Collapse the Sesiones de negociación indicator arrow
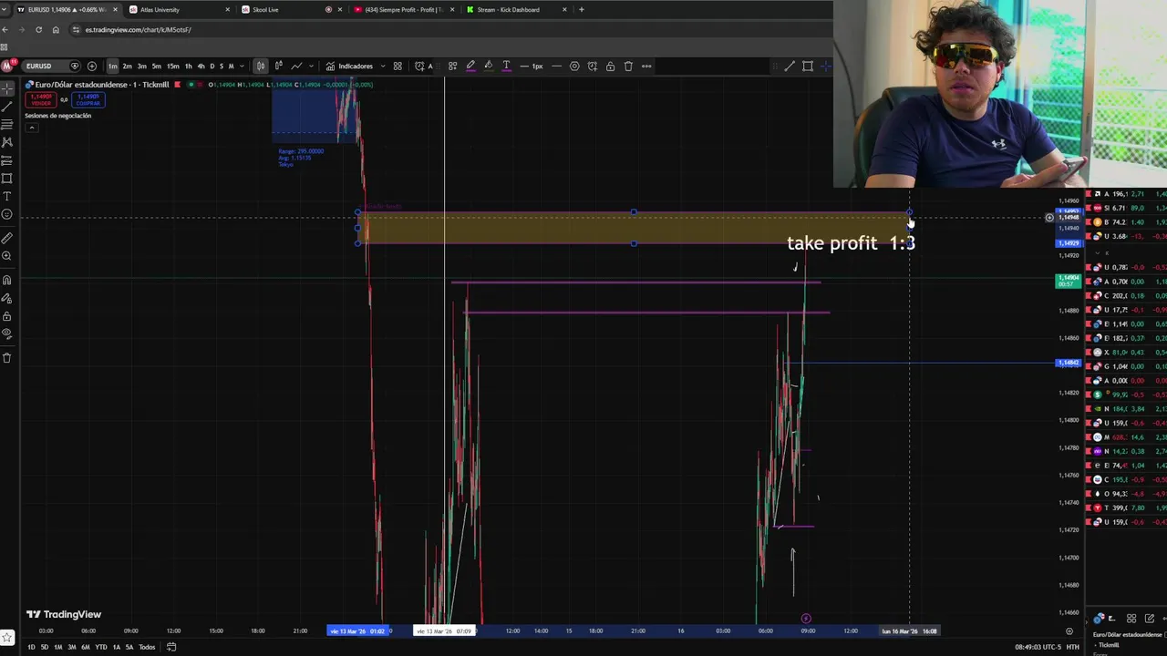The height and width of the screenshot is (656, 1167). 31,128
